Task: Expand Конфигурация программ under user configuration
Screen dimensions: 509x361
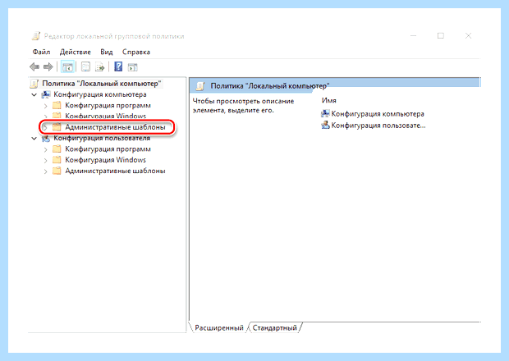Action: [45, 149]
